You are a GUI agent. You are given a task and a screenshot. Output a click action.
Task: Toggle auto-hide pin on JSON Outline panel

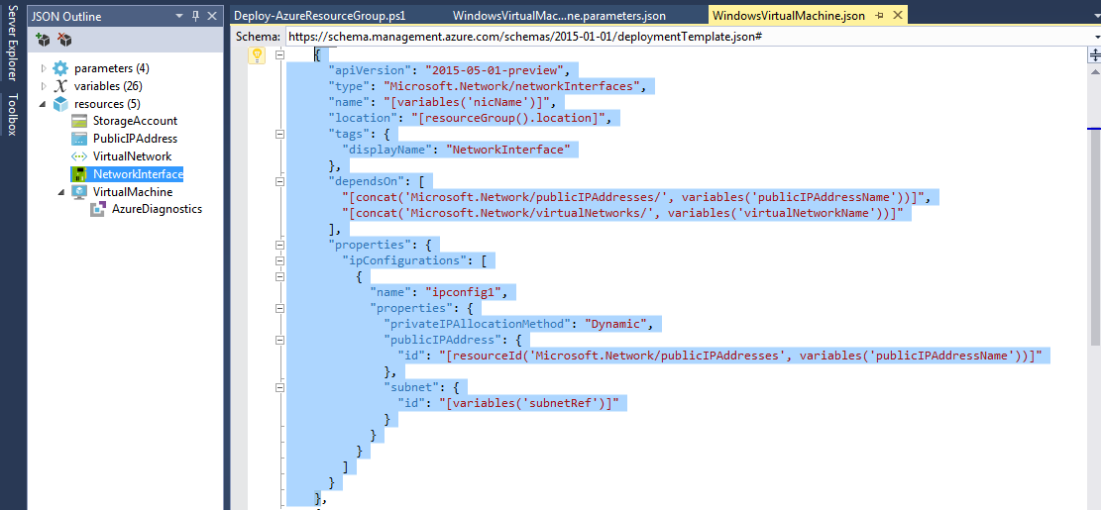(x=195, y=16)
